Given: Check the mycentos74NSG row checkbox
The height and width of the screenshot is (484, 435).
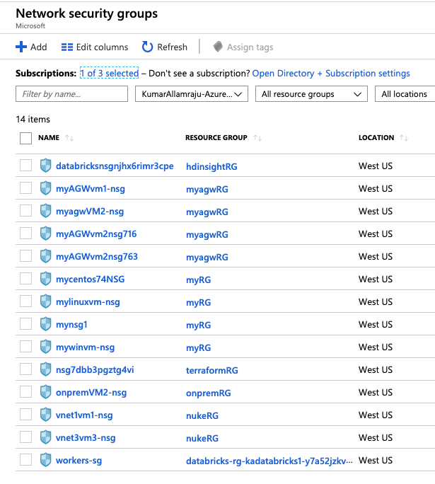Looking at the screenshot, I should (x=25, y=278).
